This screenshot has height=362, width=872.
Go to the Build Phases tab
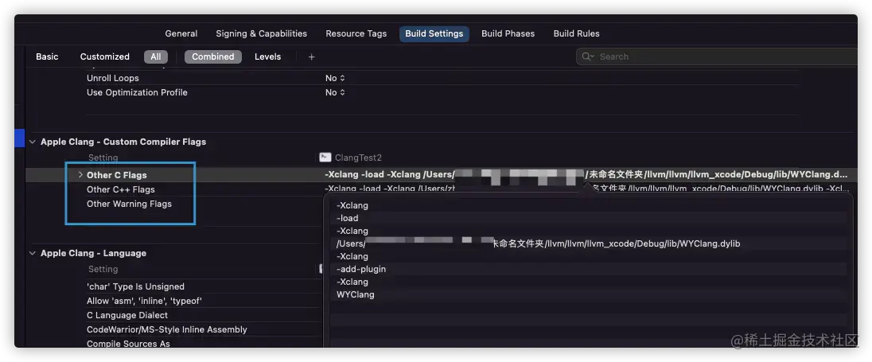[508, 33]
